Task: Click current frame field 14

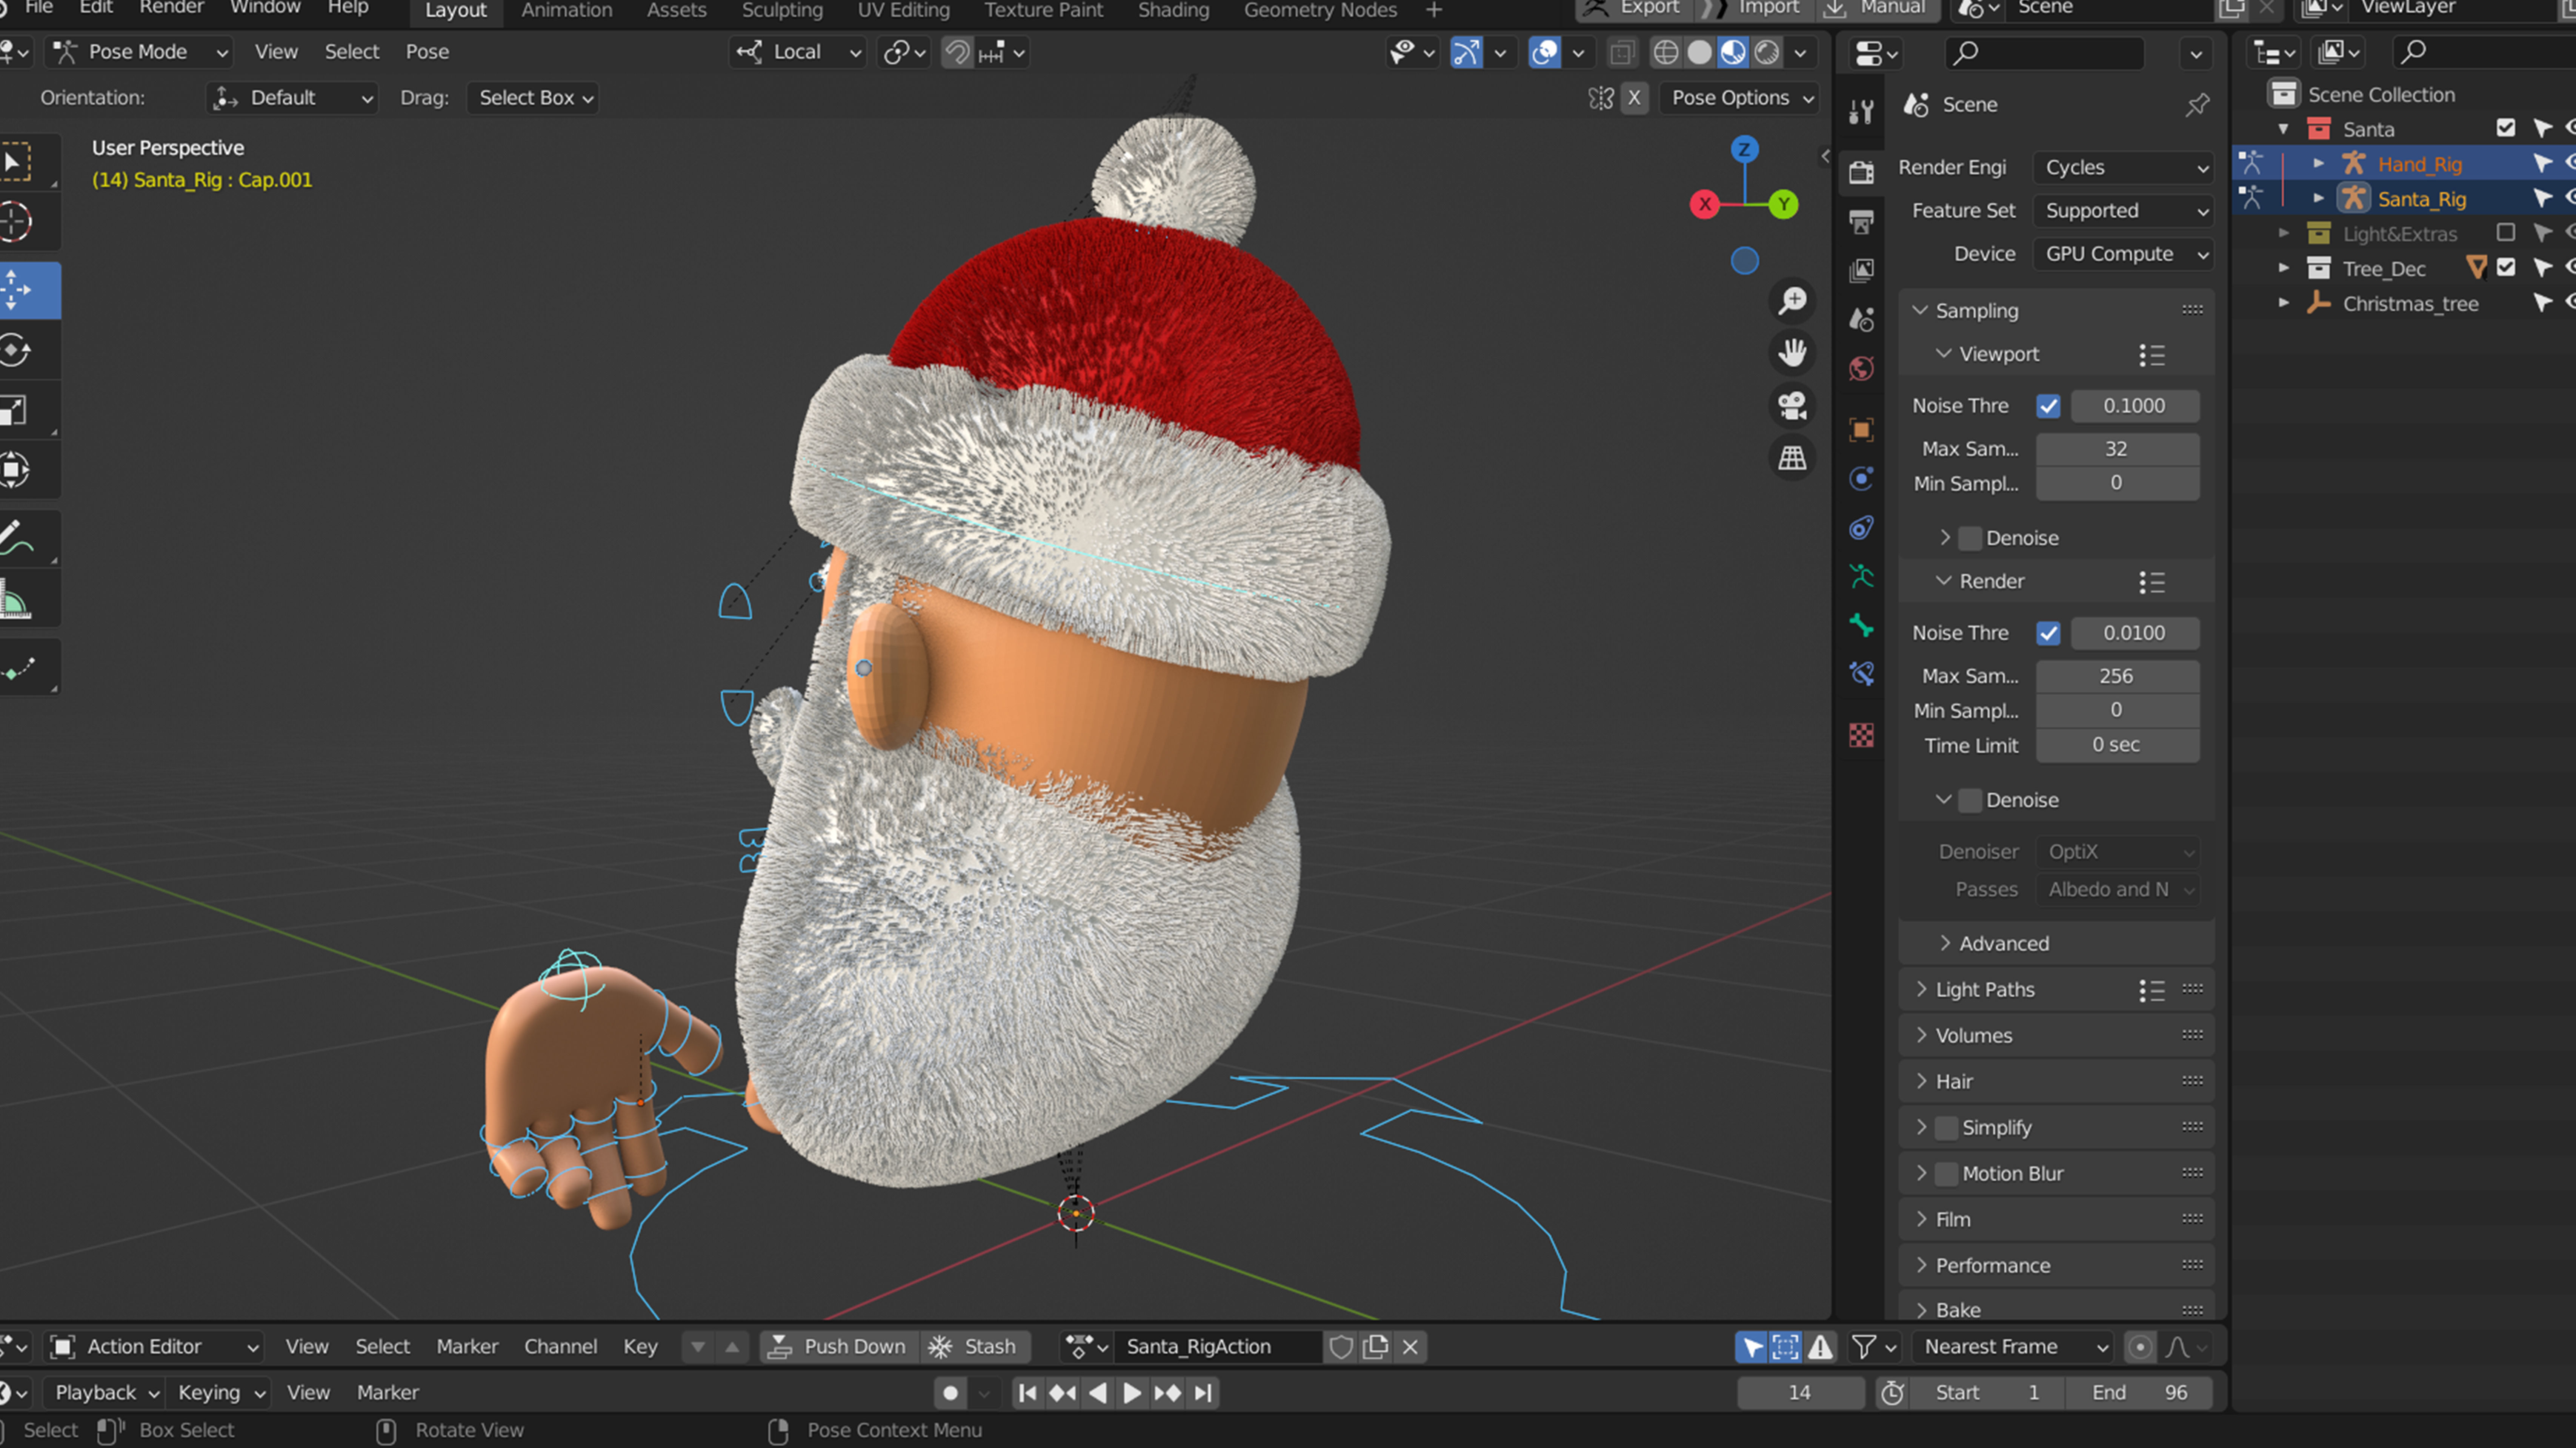Action: [x=1800, y=1392]
